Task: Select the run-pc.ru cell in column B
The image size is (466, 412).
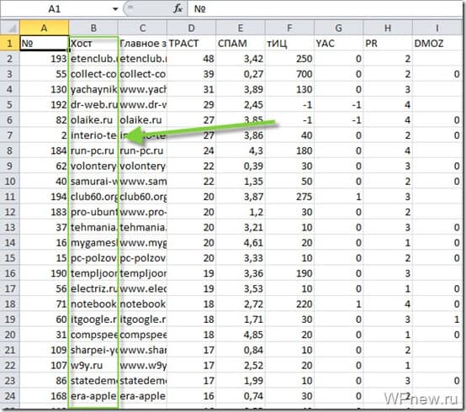Action: click(93, 151)
